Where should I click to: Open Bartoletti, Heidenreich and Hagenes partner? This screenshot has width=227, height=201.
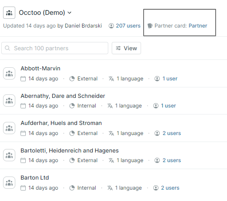click(69, 150)
